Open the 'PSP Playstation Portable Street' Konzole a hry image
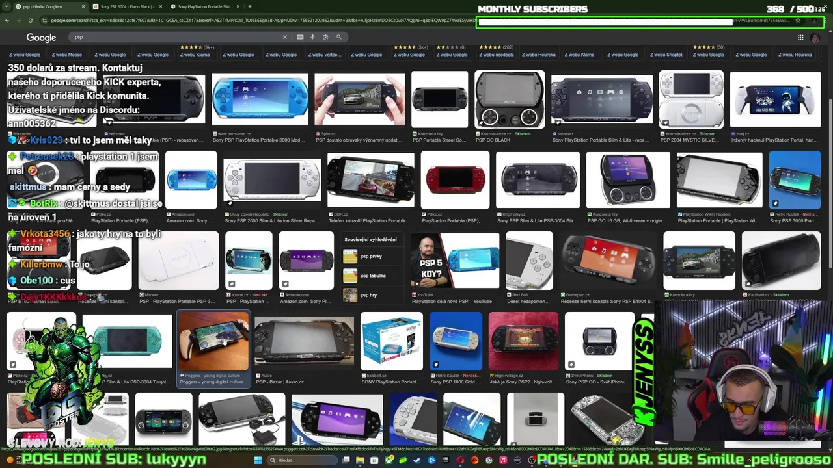This screenshot has height=468, width=833. (439, 99)
